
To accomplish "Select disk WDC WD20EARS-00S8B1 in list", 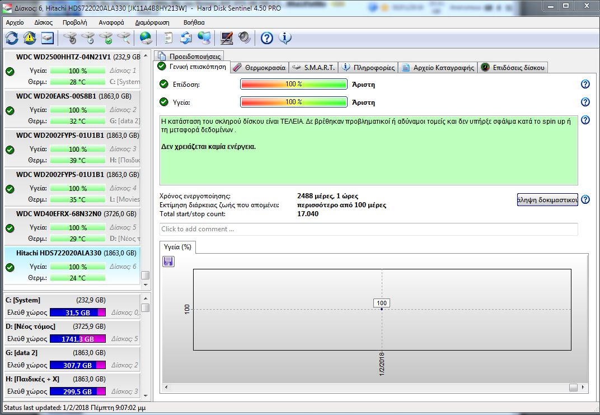I will [x=72, y=108].
